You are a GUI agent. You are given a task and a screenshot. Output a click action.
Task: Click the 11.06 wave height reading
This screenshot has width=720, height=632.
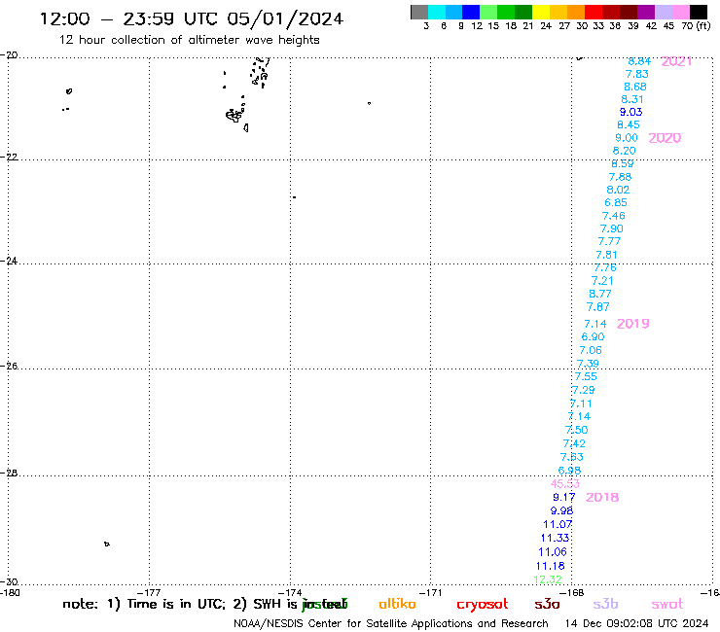(x=553, y=552)
